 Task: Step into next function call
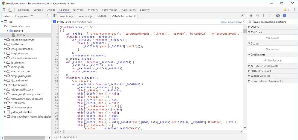click(263, 16)
